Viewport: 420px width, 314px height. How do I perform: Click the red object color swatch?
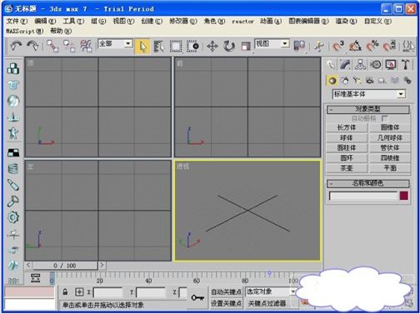tap(404, 196)
